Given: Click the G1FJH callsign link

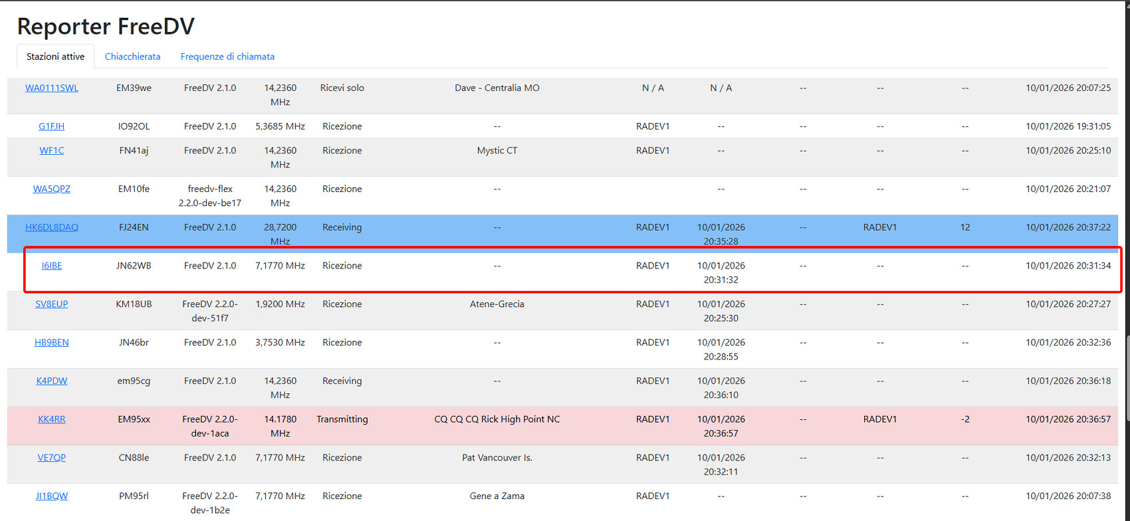Looking at the screenshot, I should [52, 126].
